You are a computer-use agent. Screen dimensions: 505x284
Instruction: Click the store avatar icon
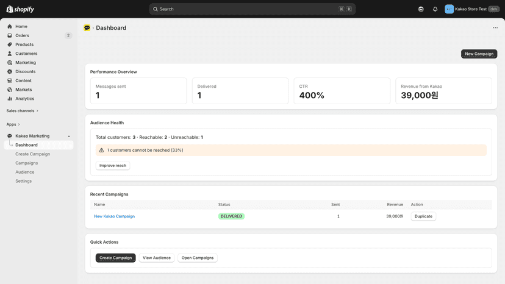449,9
